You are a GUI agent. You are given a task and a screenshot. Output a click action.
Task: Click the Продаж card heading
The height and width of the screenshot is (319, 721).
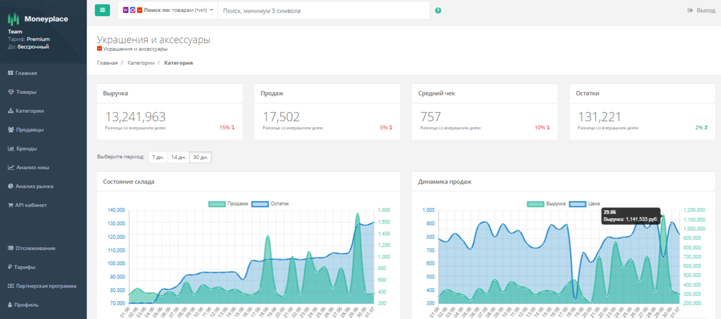[272, 94]
